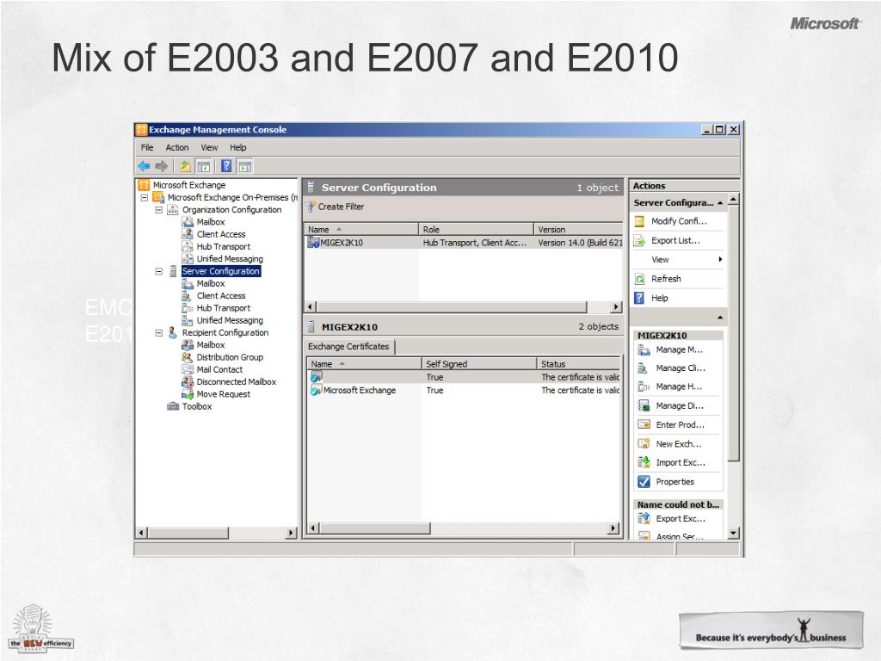Viewport: 881px width, 661px height.
Task: Open help via the blue question-mark toolbar icon
Action: (x=226, y=166)
